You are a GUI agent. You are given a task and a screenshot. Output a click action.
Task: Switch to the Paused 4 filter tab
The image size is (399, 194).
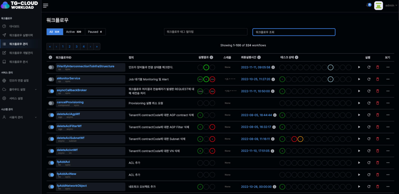[x=95, y=32]
